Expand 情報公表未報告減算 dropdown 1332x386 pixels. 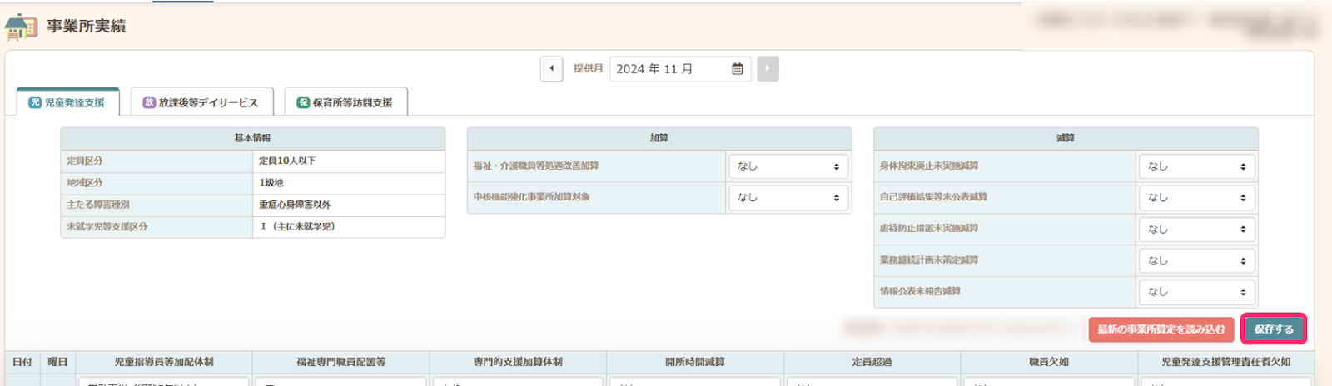click(1195, 292)
